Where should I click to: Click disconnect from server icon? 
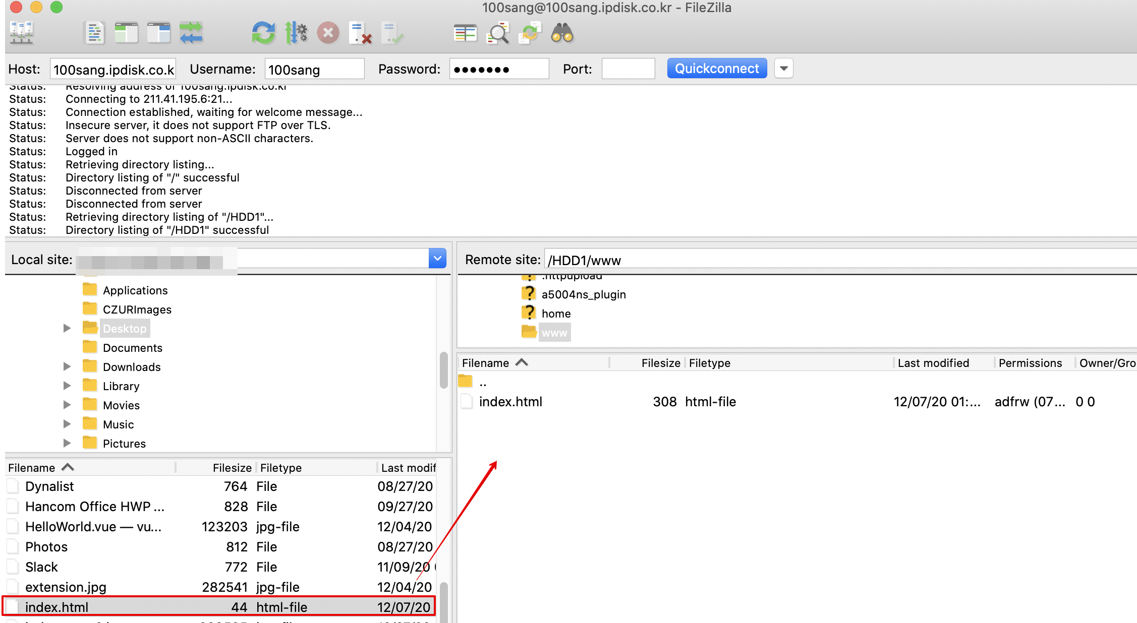[360, 33]
